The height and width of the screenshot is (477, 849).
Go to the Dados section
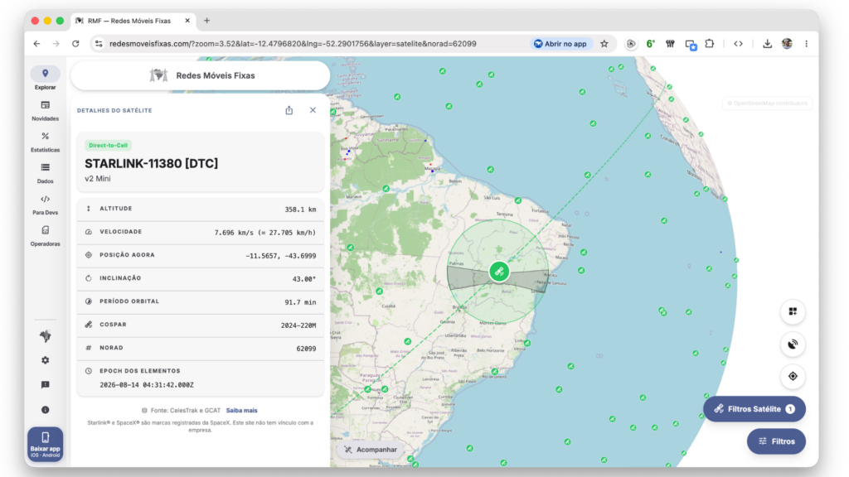(45, 173)
